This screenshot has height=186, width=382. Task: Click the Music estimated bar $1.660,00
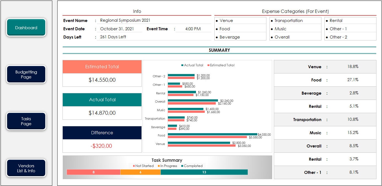pyautogui.click(x=186, y=112)
